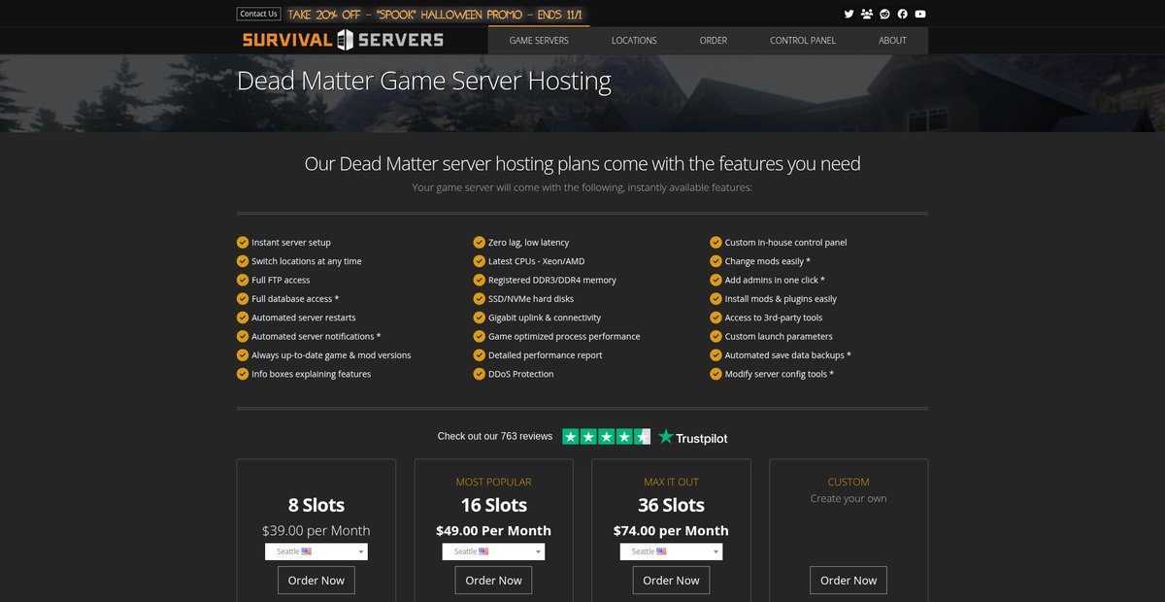The height and width of the screenshot is (602, 1165).
Task: Open location dropdown for 8 Slots plan
Action: [x=316, y=552]
